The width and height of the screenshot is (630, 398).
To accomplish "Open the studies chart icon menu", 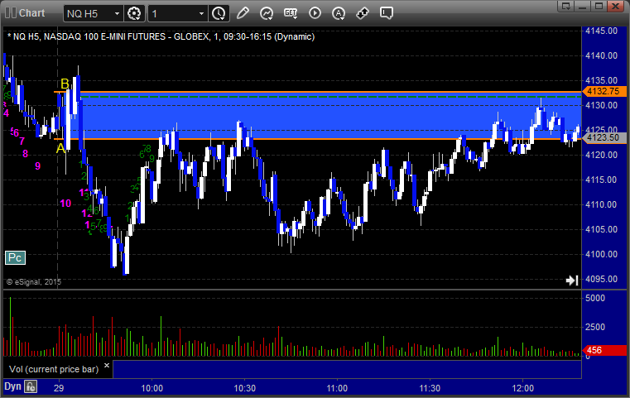I will coord(266,13).
